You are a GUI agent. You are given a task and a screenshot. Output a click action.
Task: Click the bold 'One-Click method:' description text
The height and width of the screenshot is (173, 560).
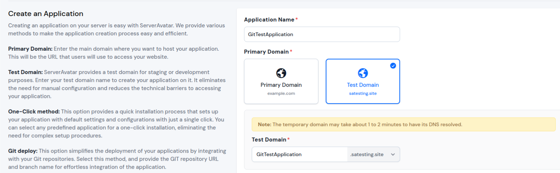[x=34, y=112]
